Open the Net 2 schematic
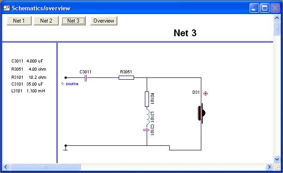The image size is (283, 173). click(x=46, y=21)
